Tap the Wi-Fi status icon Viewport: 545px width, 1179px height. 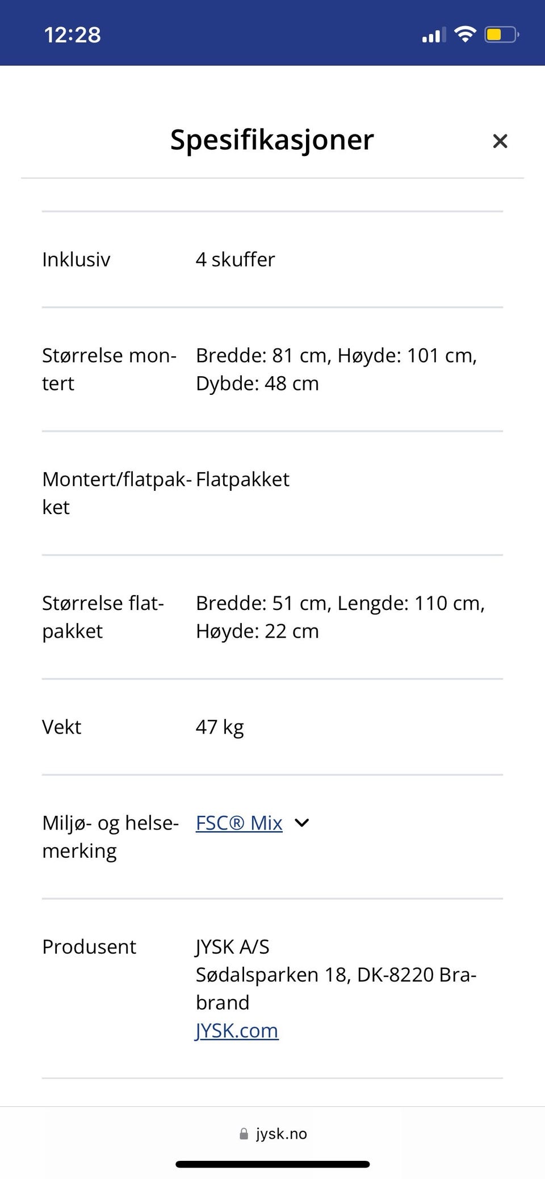pyautogui.click(x=465, y=35)
